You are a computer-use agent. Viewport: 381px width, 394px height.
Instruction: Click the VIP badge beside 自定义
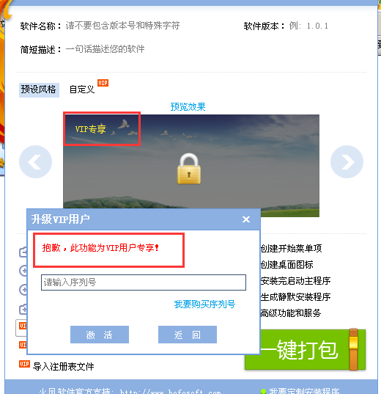(103, 83)
